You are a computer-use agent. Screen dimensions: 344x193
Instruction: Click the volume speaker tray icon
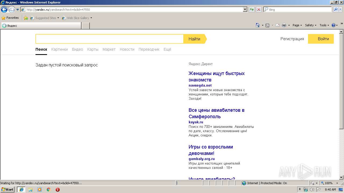click(x=312, y=190)
